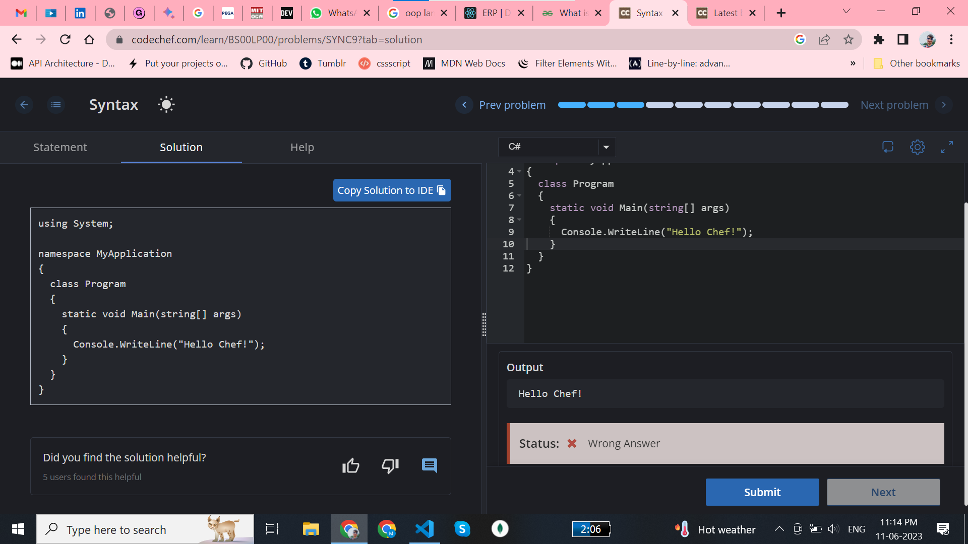968x544 pixels.
Task: Click the back arrow beside Syntax title
Action: click(x=24, y=105)
